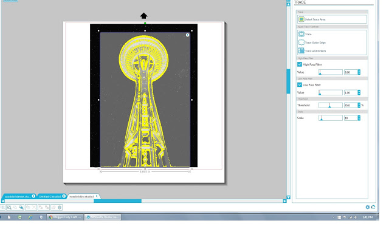Click the group selection icon at toolbar start

2,207
